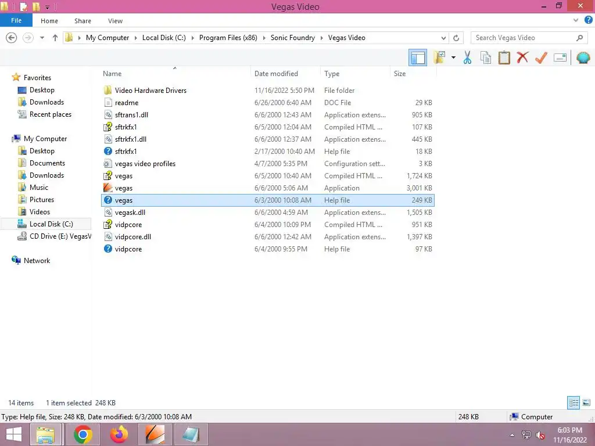Expand the arrow after 'Sonic Foundry' breadcrumb
595x446 pixels.
point(322,38)
